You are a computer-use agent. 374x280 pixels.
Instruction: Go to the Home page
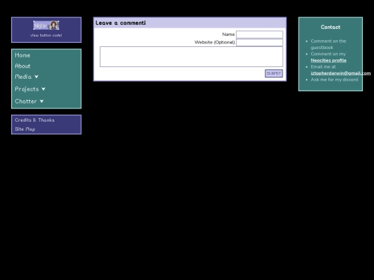(x=23, y=55)
